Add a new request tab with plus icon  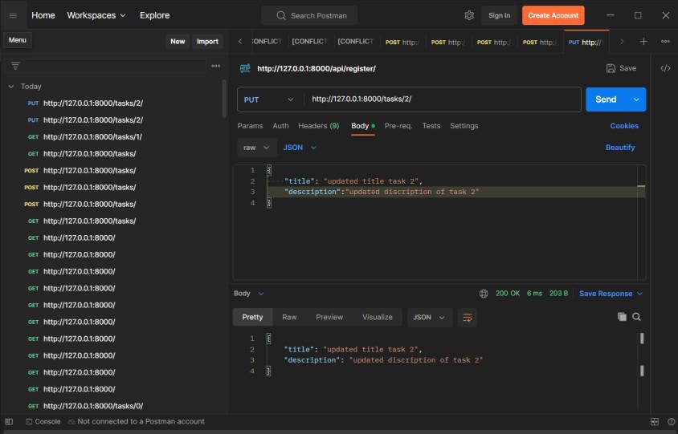coord(643,42)
